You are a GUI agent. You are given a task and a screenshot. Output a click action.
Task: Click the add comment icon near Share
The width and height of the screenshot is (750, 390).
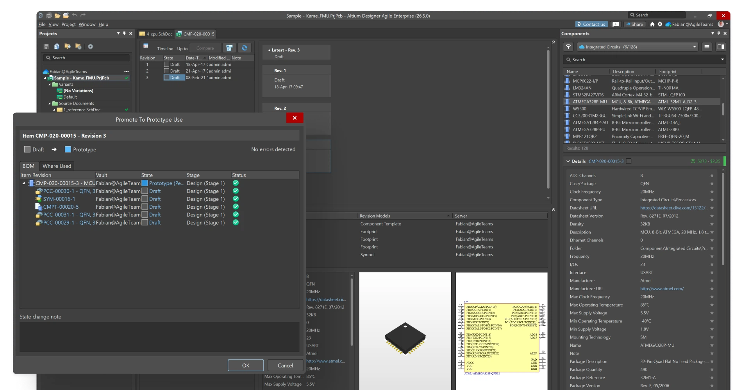point(616,24)
